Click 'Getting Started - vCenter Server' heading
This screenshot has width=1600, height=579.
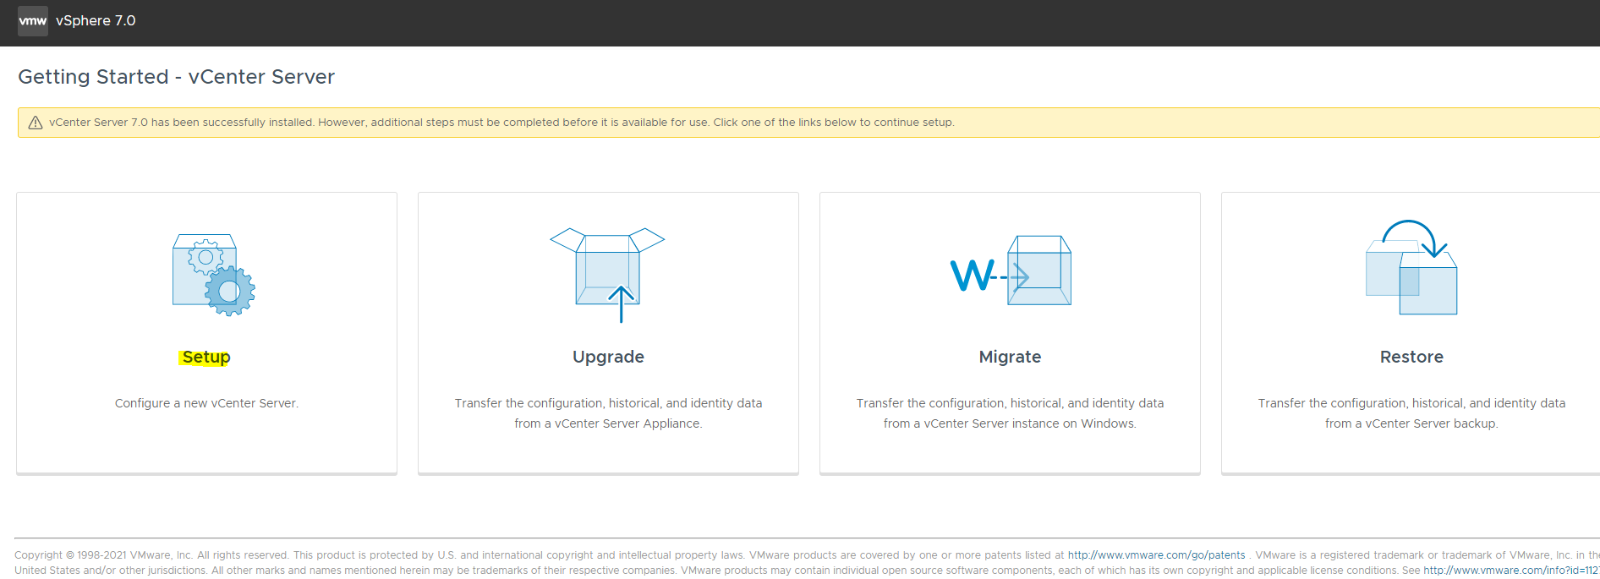pos(176,77)
